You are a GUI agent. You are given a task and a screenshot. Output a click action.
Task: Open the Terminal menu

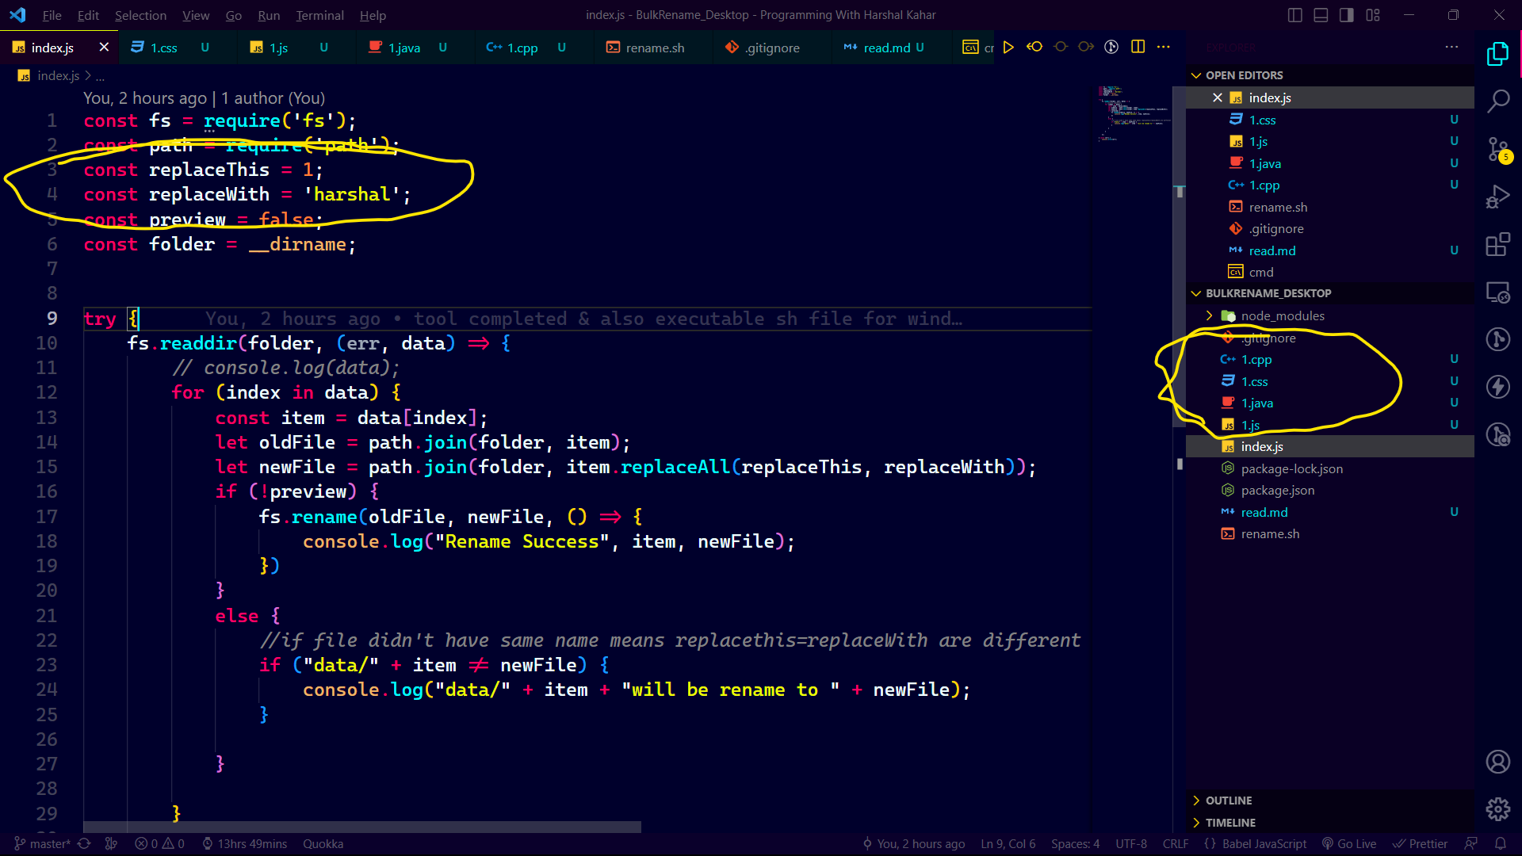[319, 15]
